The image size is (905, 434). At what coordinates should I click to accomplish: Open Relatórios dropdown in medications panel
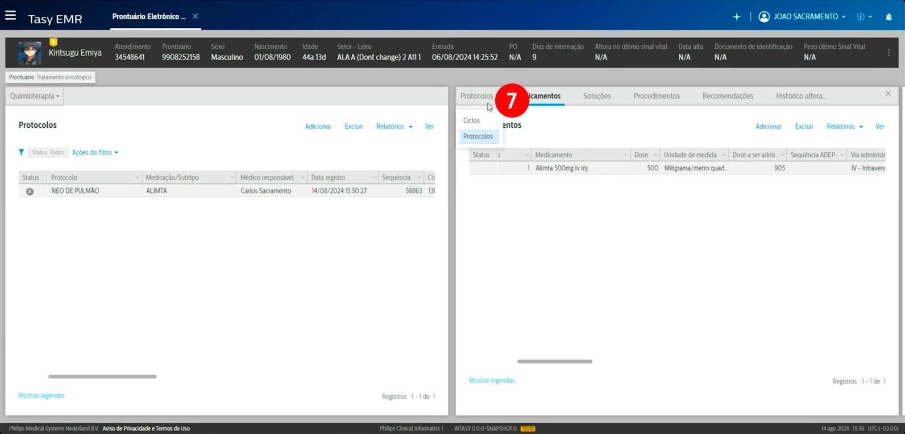(x=845, y=127)
